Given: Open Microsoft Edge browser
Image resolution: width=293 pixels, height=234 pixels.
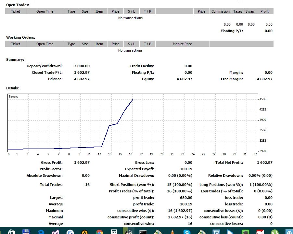Looking at the screenshot, I should click(41, 231).
